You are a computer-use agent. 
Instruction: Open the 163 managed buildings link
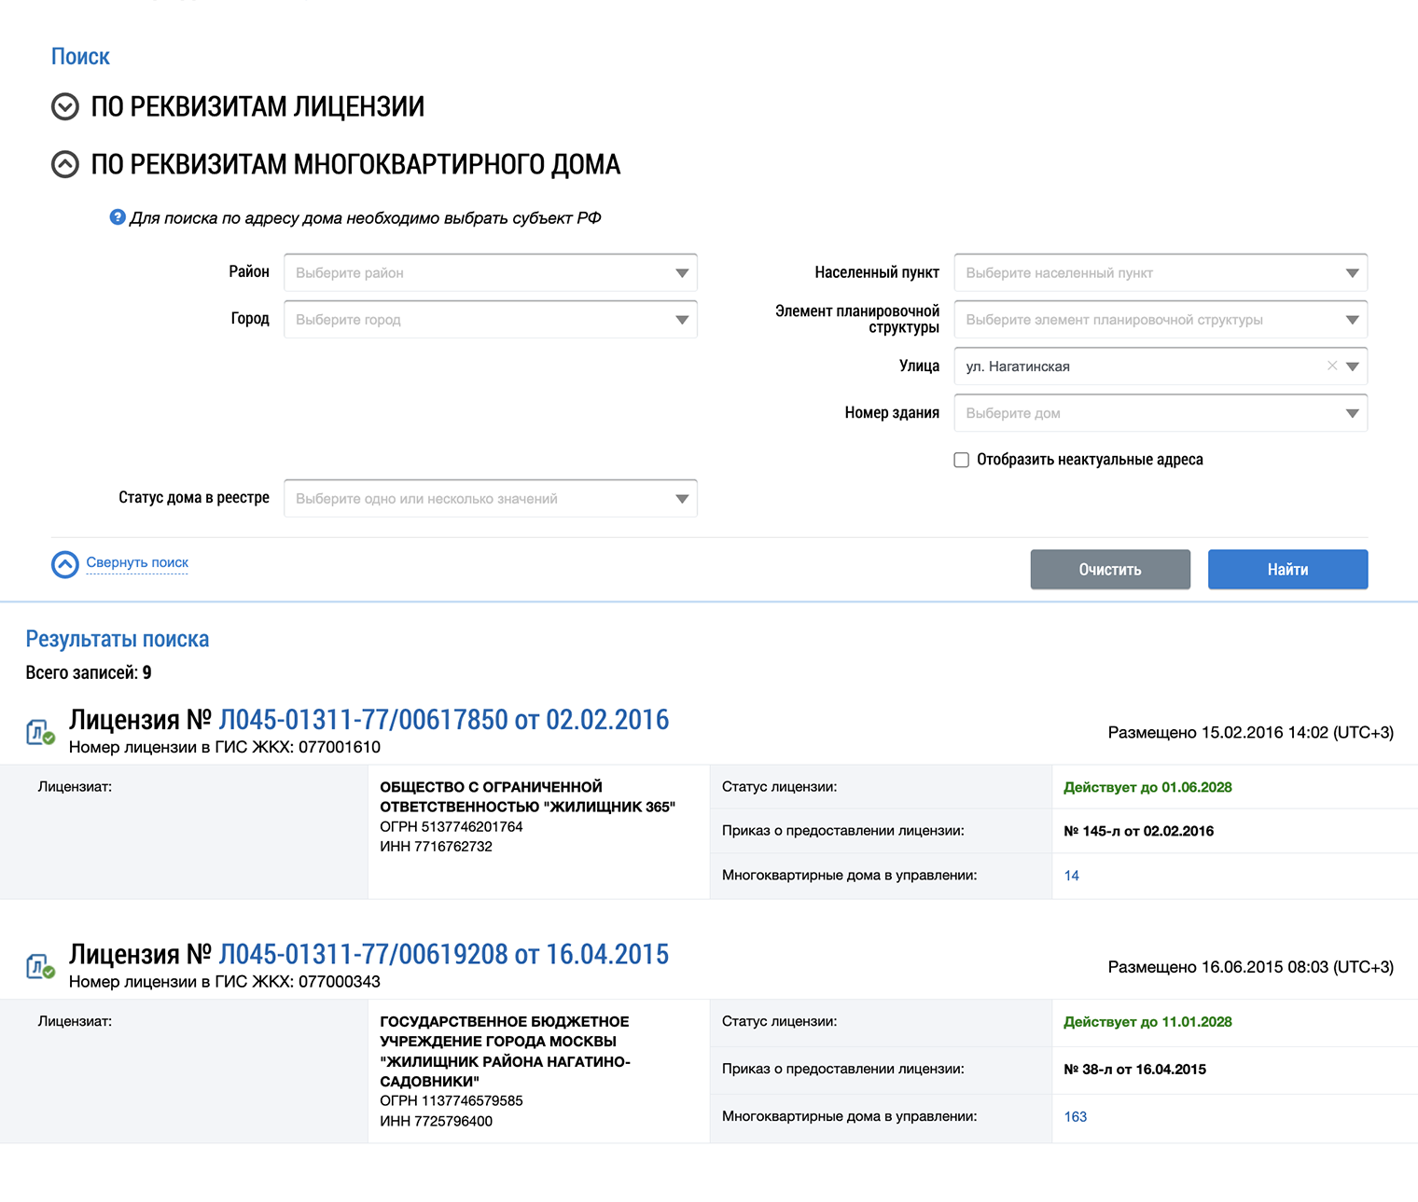click(x=1075, y=1116)
